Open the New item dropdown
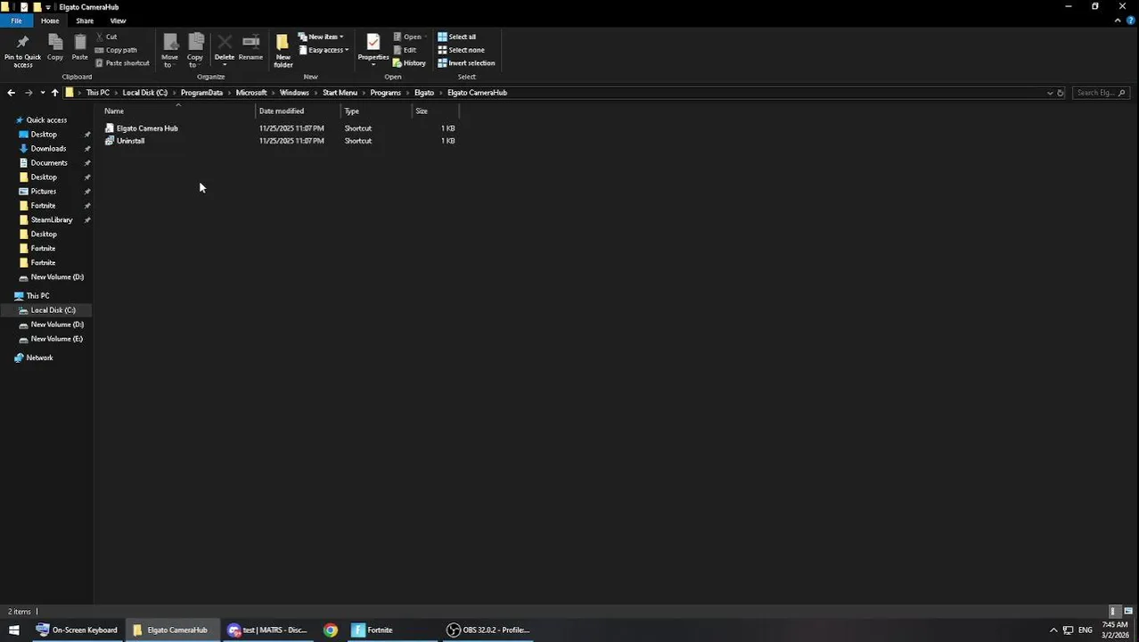 (322, 37)
